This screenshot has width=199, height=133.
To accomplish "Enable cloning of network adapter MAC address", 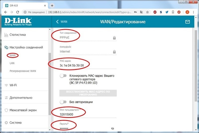I will pyautogui.click(x=63, y=76).
